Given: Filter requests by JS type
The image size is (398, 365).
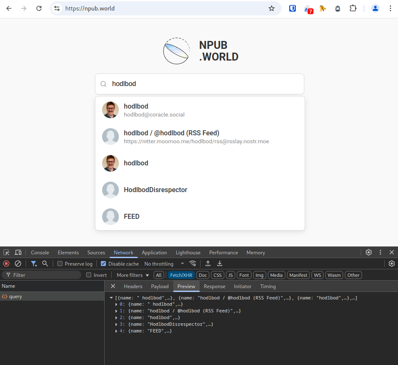Looking at the screenshot, I should tap(231, 275).
